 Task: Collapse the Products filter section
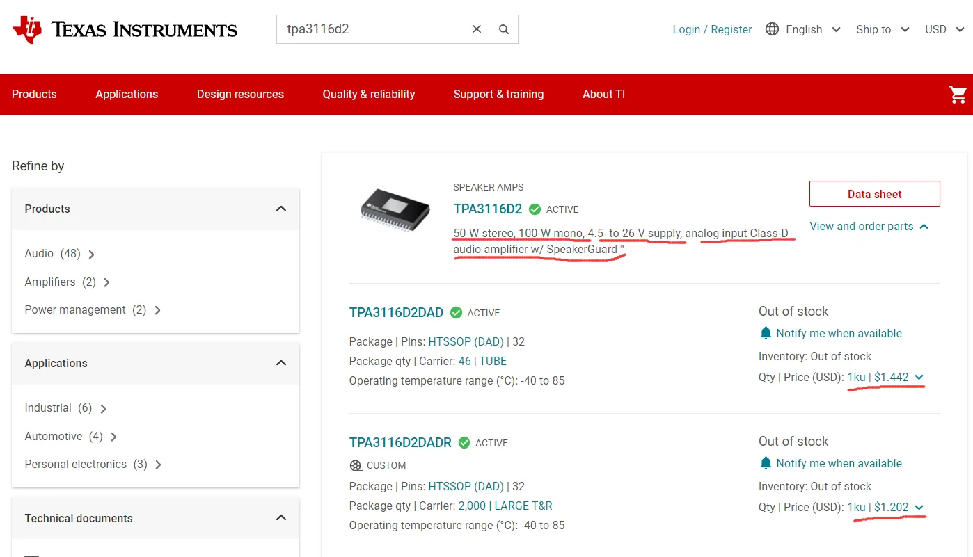coord(281,209)
